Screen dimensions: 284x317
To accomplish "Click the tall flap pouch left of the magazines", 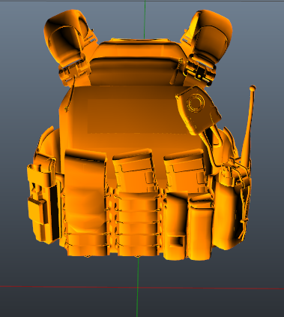I will (85, 202).
